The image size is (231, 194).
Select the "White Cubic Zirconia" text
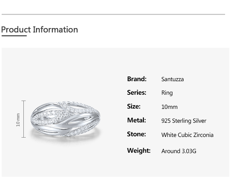pyautogui.click(x=187, y=135)
